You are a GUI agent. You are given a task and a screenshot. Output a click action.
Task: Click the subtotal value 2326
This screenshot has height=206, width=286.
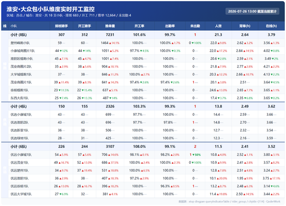coord(110,107)
